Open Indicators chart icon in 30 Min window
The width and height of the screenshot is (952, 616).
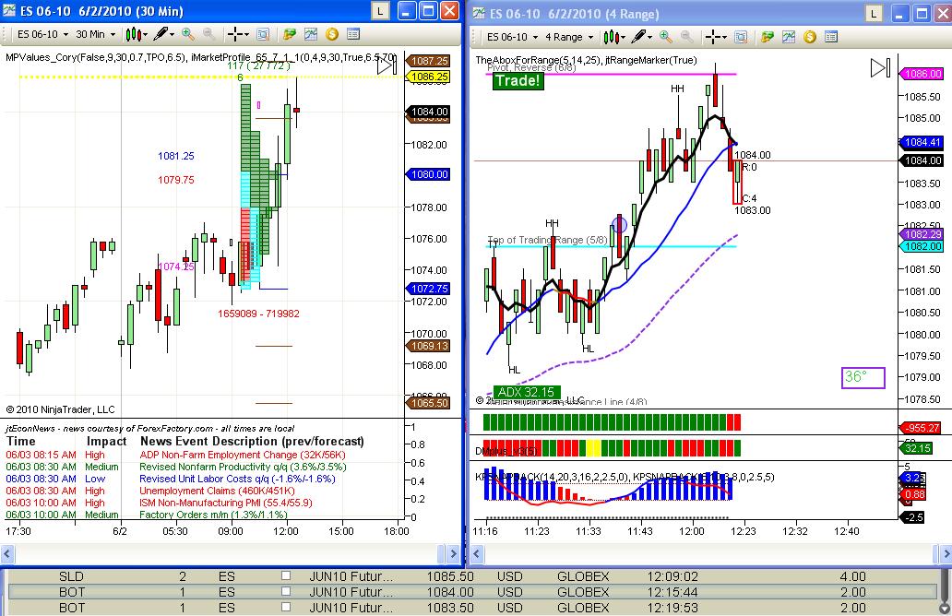click(x=311, y=35)
